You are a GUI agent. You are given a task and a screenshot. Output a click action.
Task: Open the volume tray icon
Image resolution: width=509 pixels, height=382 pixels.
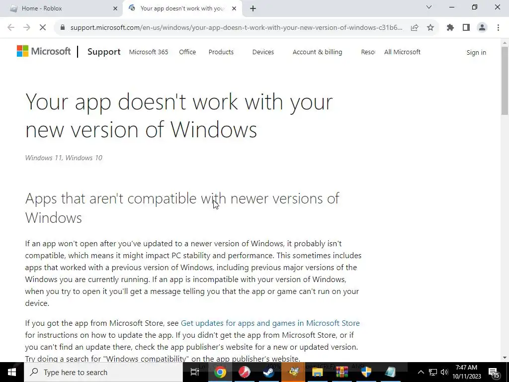point(444,372)
